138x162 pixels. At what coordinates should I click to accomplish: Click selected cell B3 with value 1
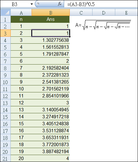pyautogui.click(x=51, y=33)
